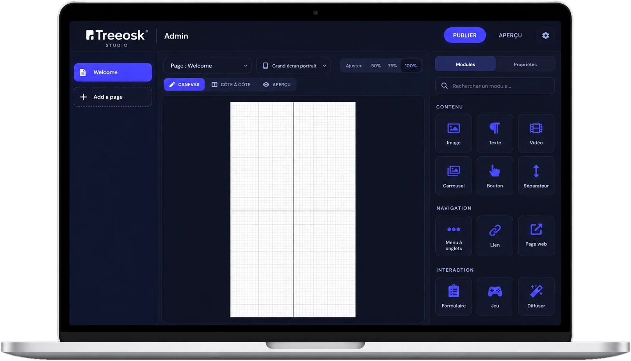Open the Grand écran portrait dropdown
The width and height of the screenshot is (631, 361).
tap(293, 66)
